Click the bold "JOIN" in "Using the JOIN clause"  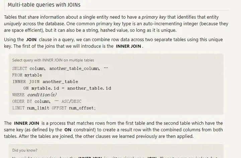click(31, 39)
